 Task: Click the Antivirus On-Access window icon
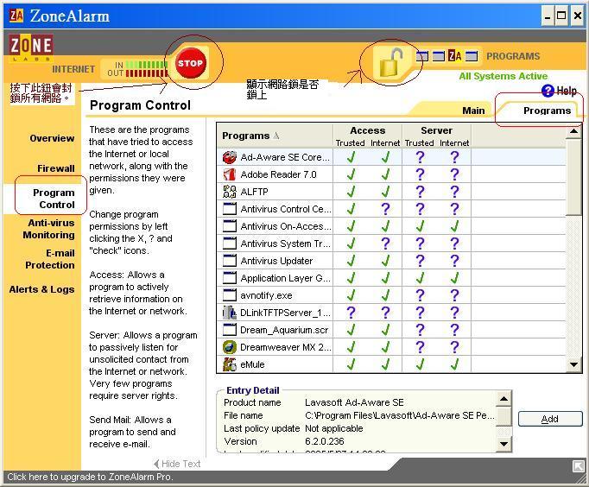click(230, 226)
